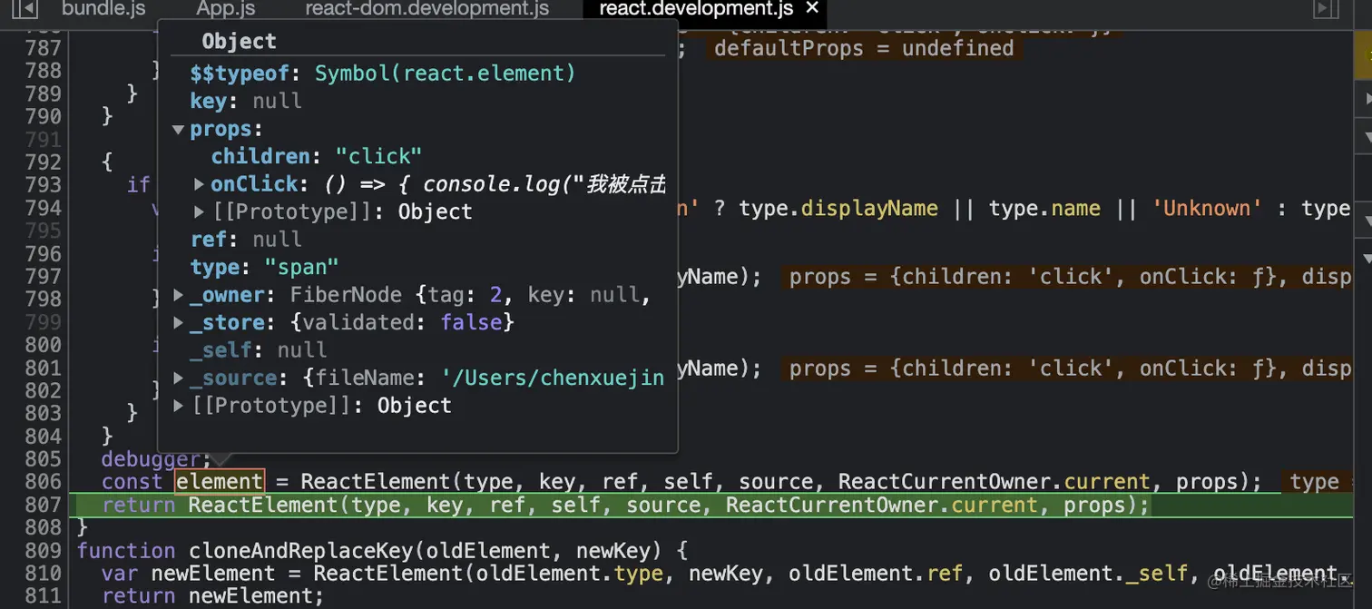The height and width of the screenshot is (609, 1372).
Task: Select the children: "click" value
Action: (x=379, y=156)
